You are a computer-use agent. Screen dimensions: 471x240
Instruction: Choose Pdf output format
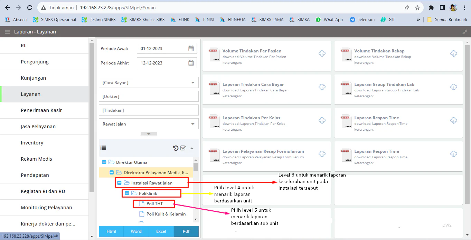(x=186, y=231)
